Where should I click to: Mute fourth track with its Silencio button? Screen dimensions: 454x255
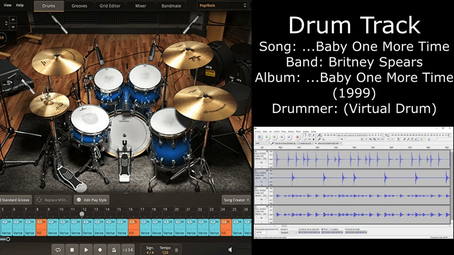click(258, 214)
